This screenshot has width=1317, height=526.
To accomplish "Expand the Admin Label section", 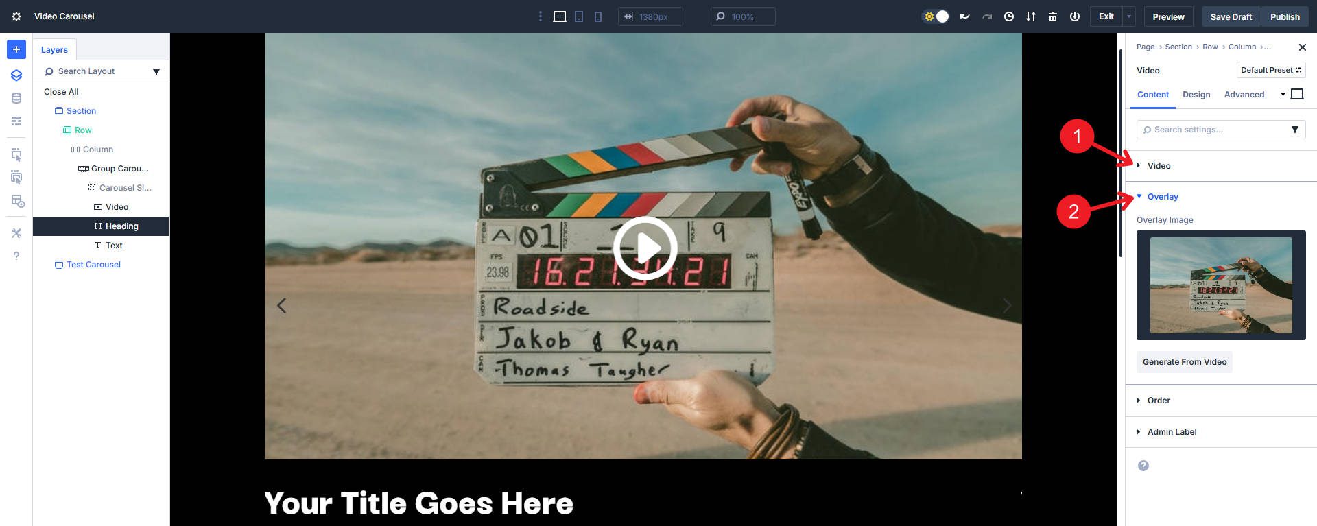I will (x=1172, y=432).
